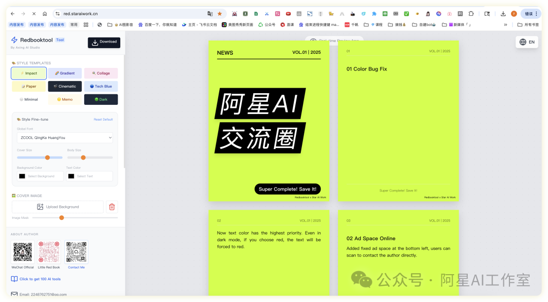Click the Super Complete! Save It! badge
548x302 pixels.
coord(287,189)
